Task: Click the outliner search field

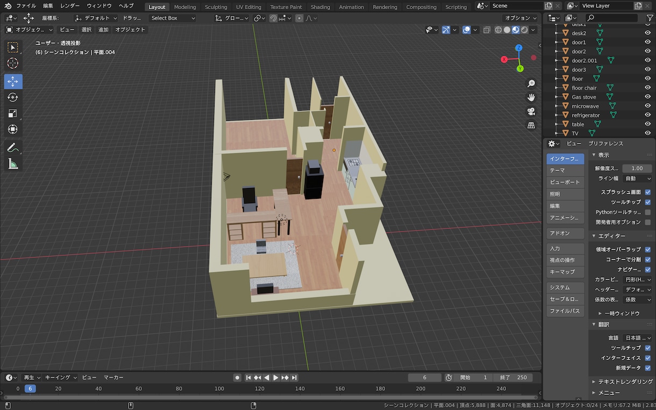Action: click(611, 18)
